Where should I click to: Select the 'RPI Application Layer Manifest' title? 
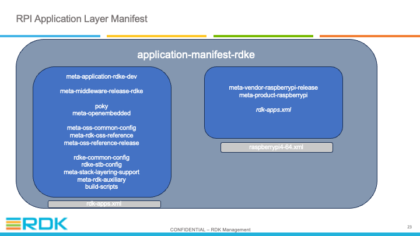pos(82,19)
